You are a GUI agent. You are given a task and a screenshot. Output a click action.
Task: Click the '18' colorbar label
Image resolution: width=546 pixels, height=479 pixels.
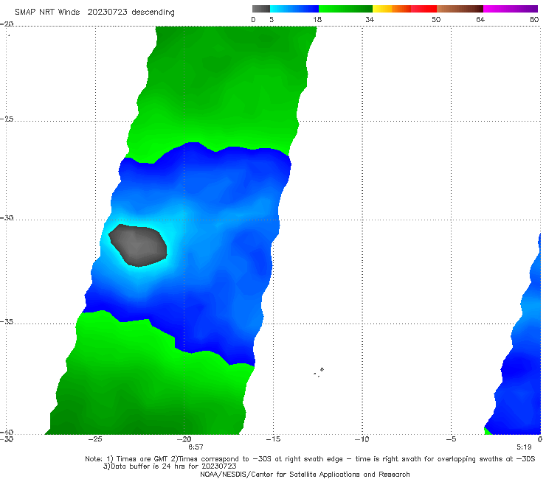(317, 20)
